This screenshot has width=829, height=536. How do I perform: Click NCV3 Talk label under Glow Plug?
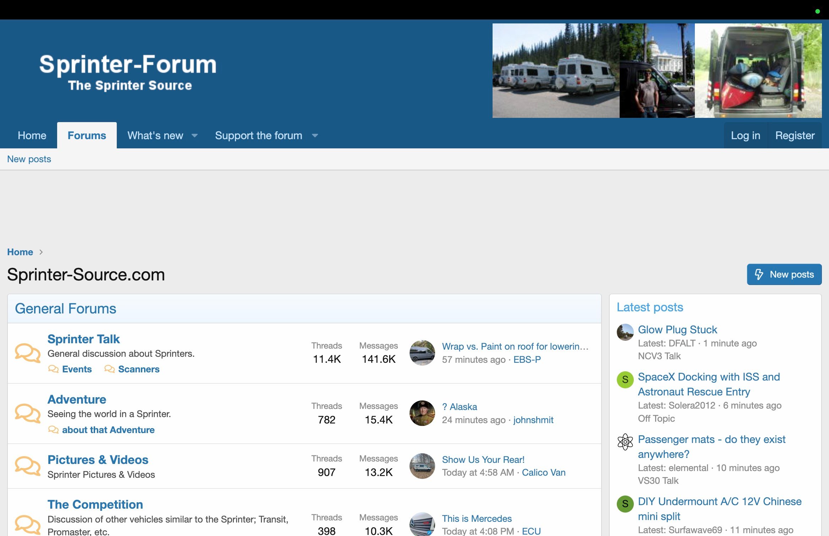point(659,356)
